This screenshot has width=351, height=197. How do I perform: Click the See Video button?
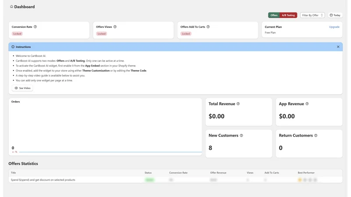point(22,88)
